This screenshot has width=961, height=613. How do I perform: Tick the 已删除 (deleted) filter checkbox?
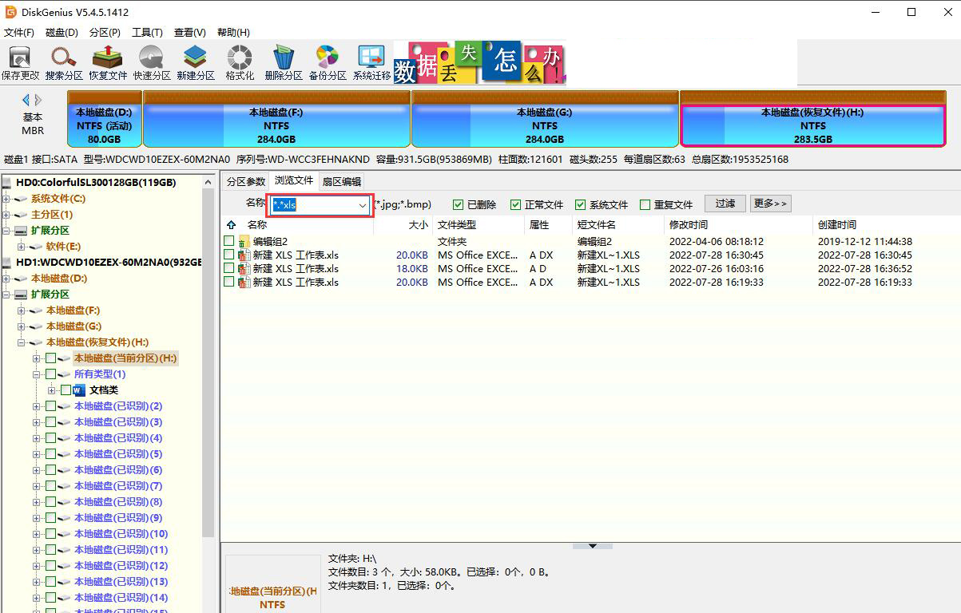coord(458,204)
